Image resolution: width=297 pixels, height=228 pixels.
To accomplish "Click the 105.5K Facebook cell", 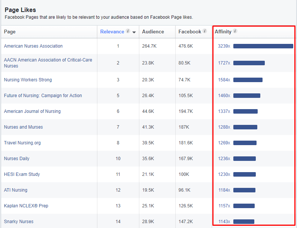I will [186, 95].
